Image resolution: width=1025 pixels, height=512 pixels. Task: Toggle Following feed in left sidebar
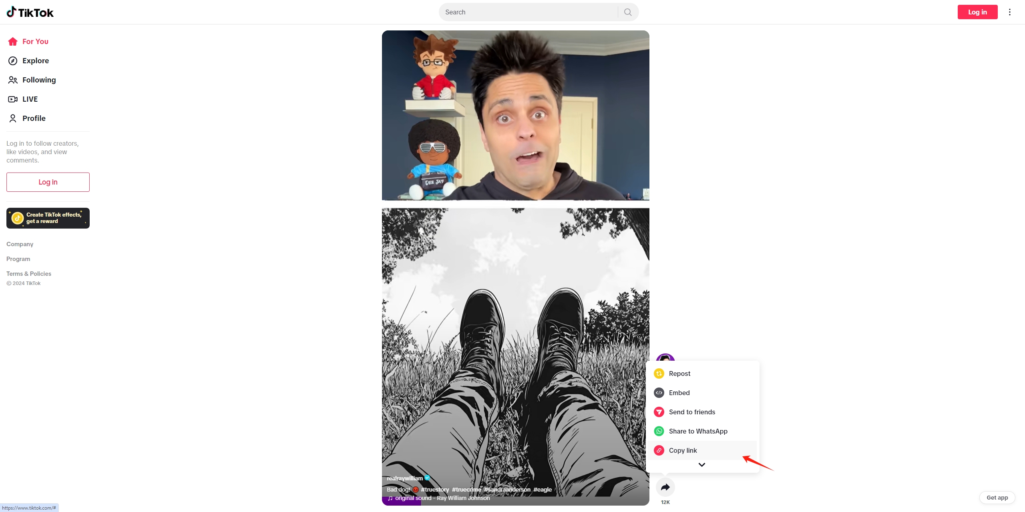38,80
